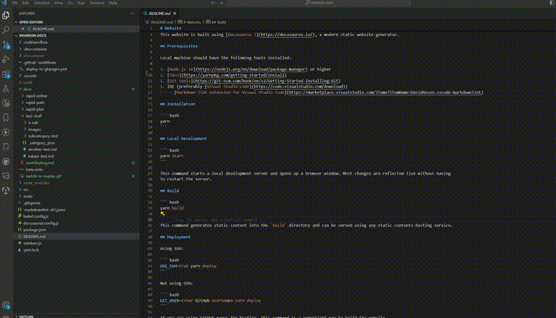
Task: Open the Help menu
Action: (x=113, y=3)
